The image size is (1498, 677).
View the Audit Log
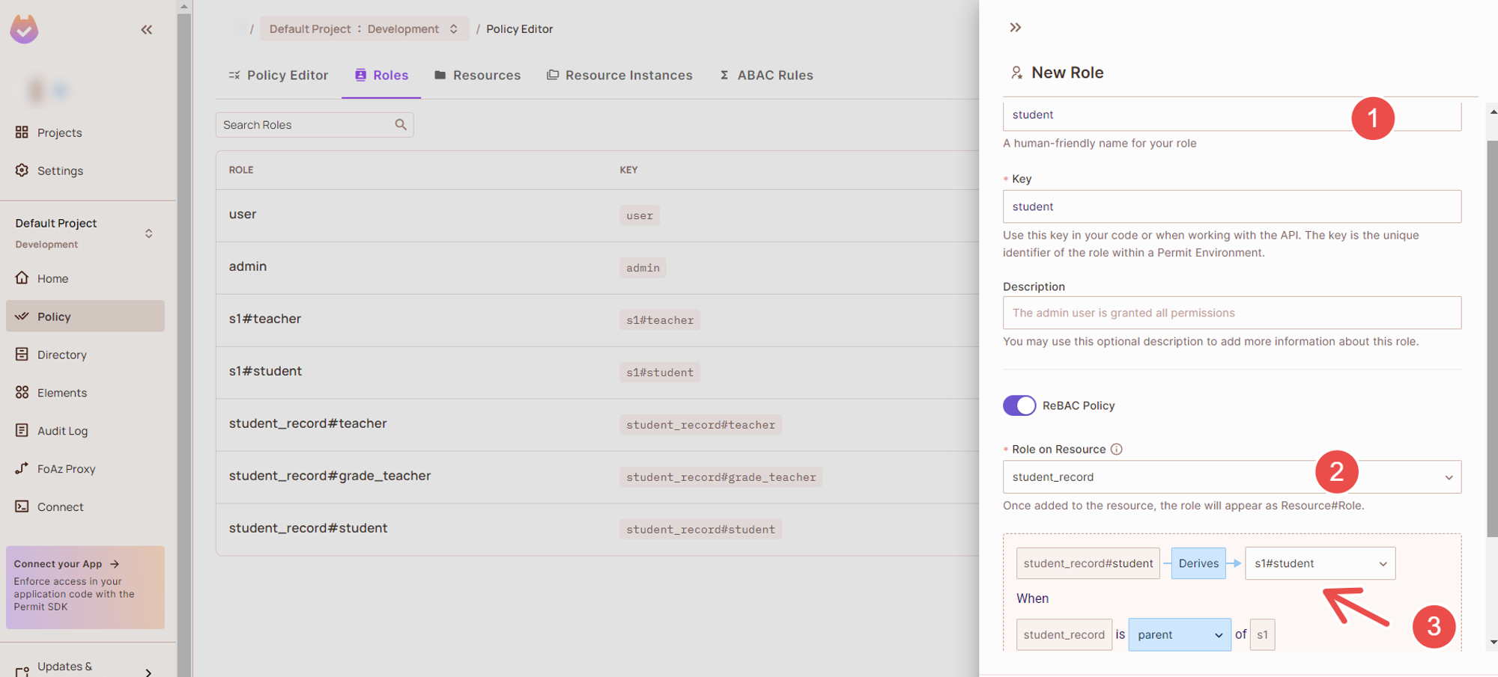point(61,430)
